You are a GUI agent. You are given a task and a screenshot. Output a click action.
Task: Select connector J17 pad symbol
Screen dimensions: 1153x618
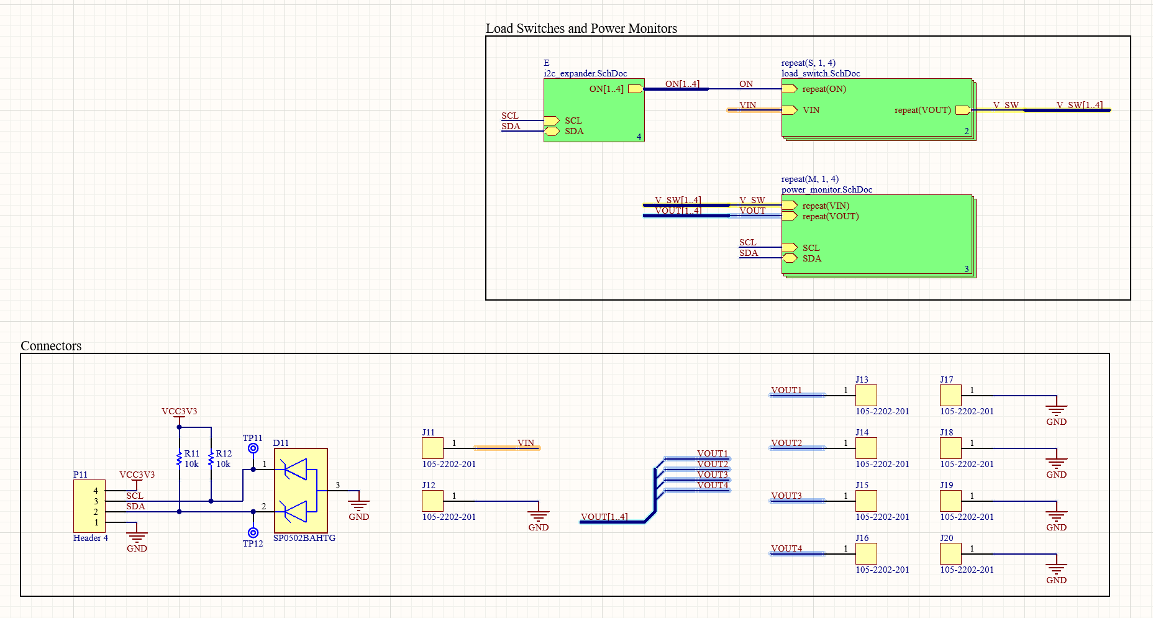[x=950, y=396]
